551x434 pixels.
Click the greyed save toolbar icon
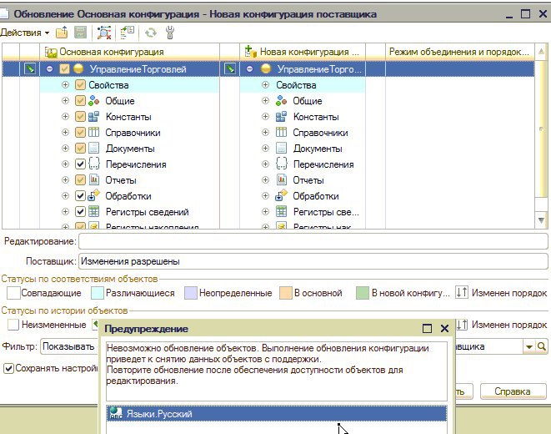point(81,33)
